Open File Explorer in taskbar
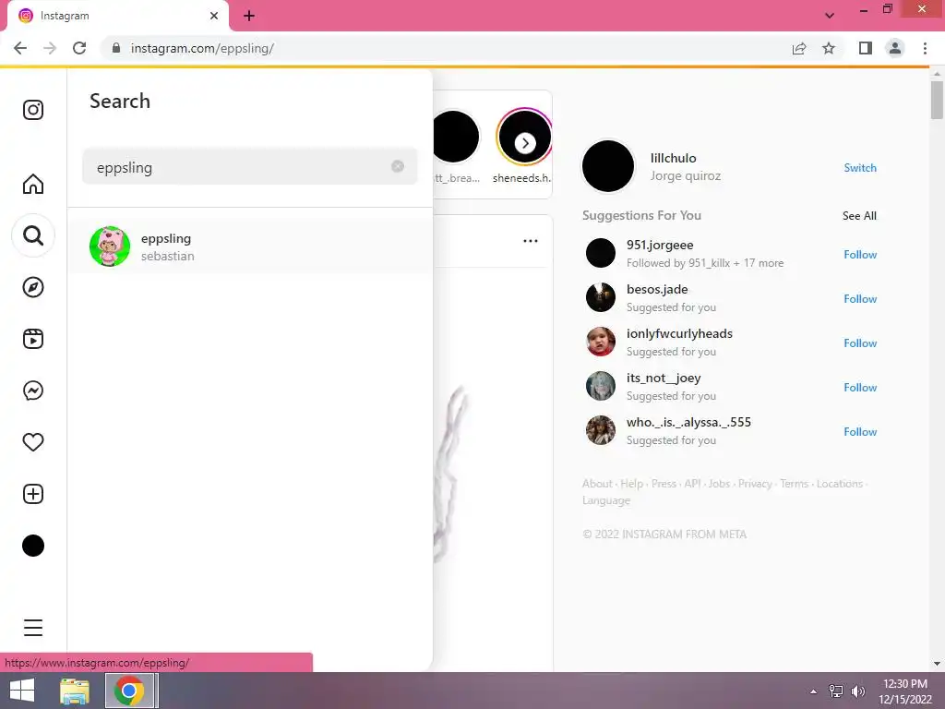 [x=75, y=691]
